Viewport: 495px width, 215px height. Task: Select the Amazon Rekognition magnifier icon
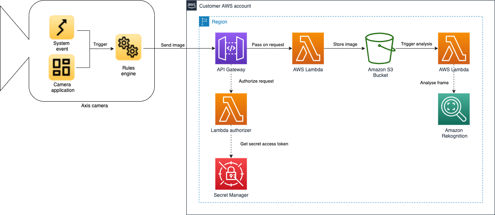click(454, 109)
